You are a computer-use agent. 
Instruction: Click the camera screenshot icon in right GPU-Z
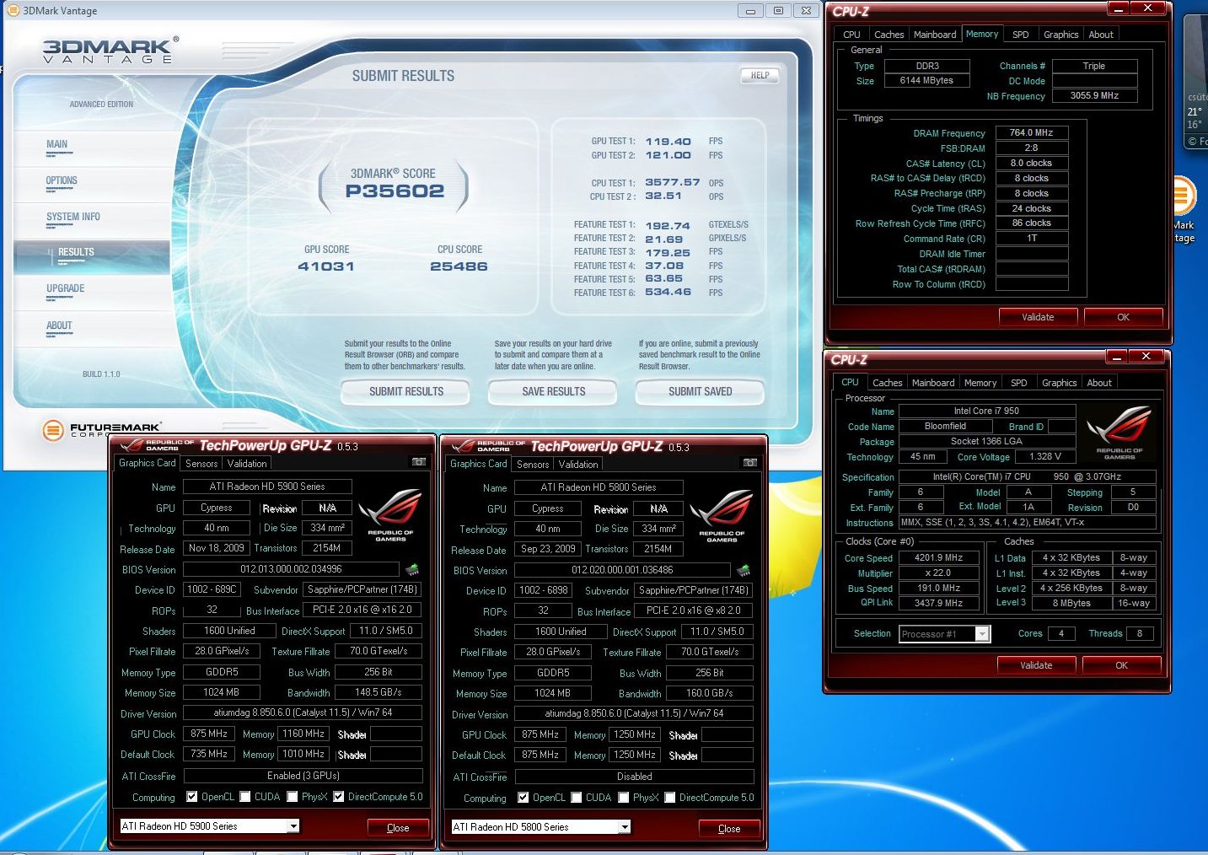pyautogui.click(x=749, y=463)
